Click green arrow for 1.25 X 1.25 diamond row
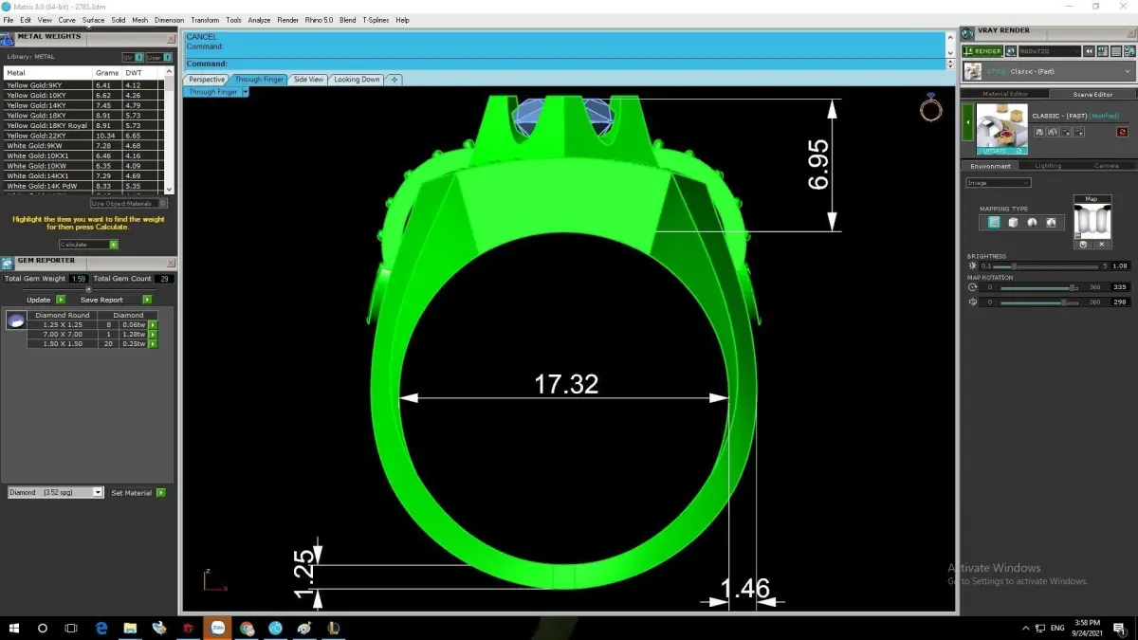Image resolution: width=1138 pixels, height=640 pixels. click(152, 324)
